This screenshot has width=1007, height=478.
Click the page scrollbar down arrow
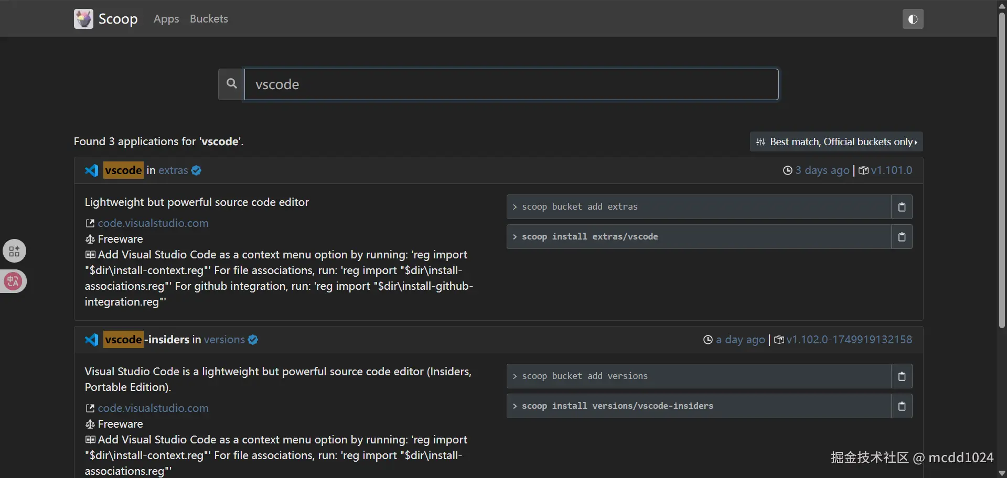point(1002,473)
